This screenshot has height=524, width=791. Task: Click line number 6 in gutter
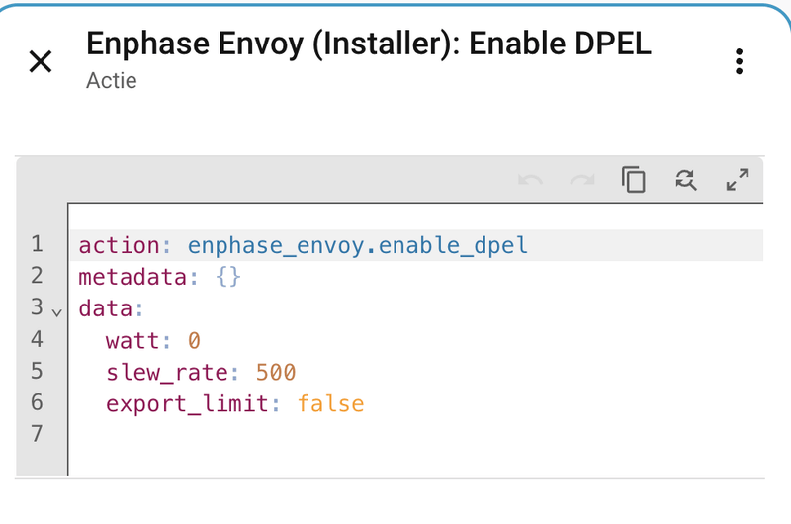37,402
